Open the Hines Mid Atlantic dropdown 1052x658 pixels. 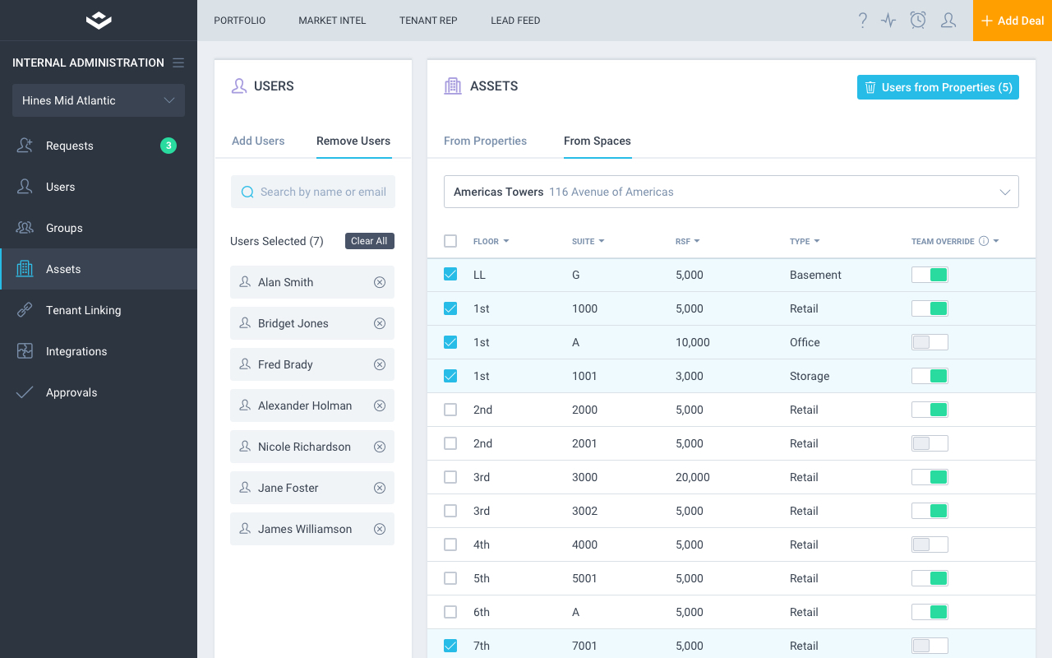(99, 100)
